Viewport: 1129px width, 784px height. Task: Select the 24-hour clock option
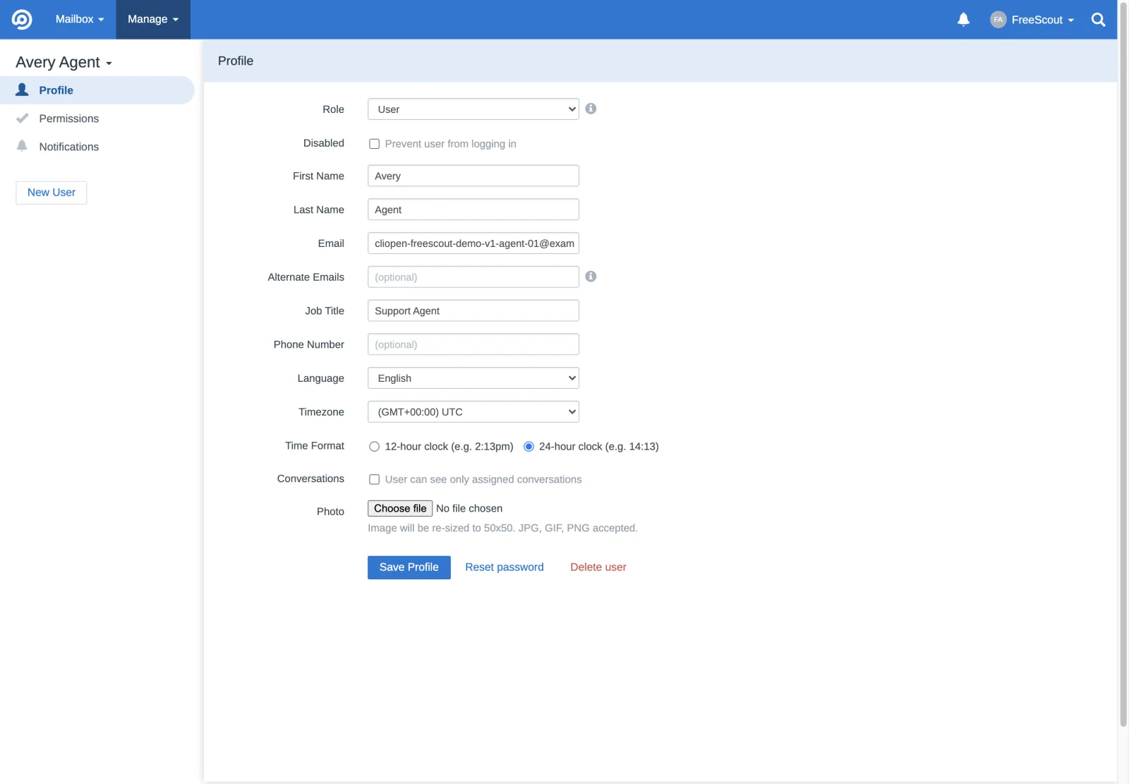(529, 447)
